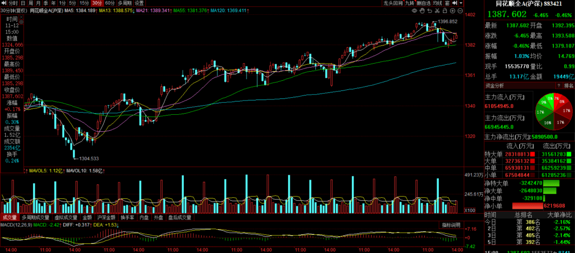
Task: Click the 指标说明 button
Action: click(450, 225)
